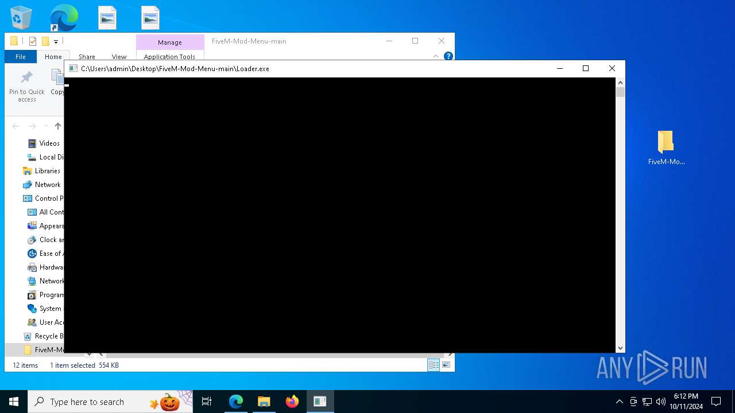This screenshot has height=413, width=735.
Task: Switch to the Home ribbon tab
Action: [x=53, y=57]
